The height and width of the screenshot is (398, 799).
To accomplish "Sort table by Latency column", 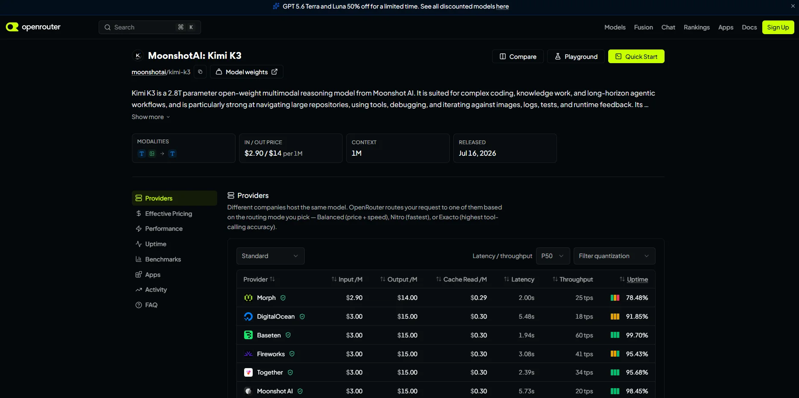I will point(519,279).
